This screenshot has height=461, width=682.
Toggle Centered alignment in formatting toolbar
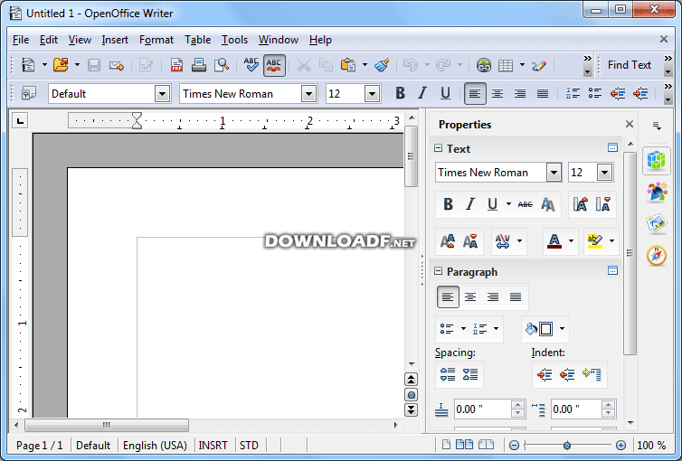[x=497, y=93]
